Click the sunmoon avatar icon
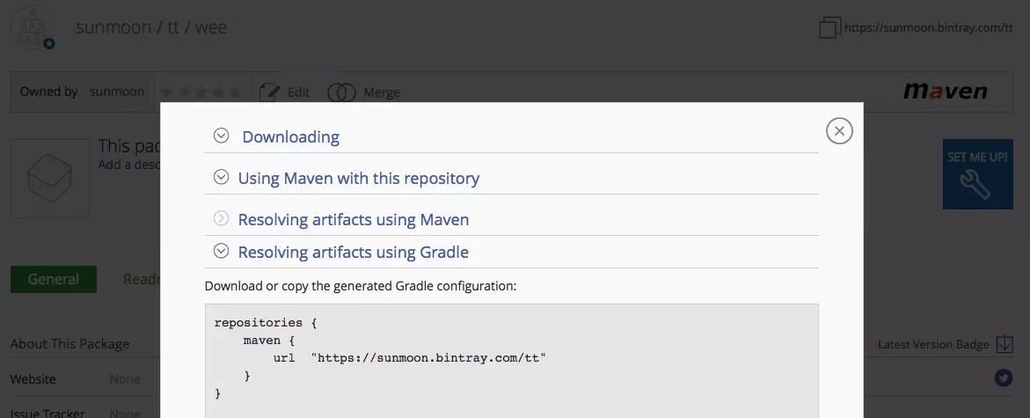The image size is (1030, 418). (x=33, y=27)
